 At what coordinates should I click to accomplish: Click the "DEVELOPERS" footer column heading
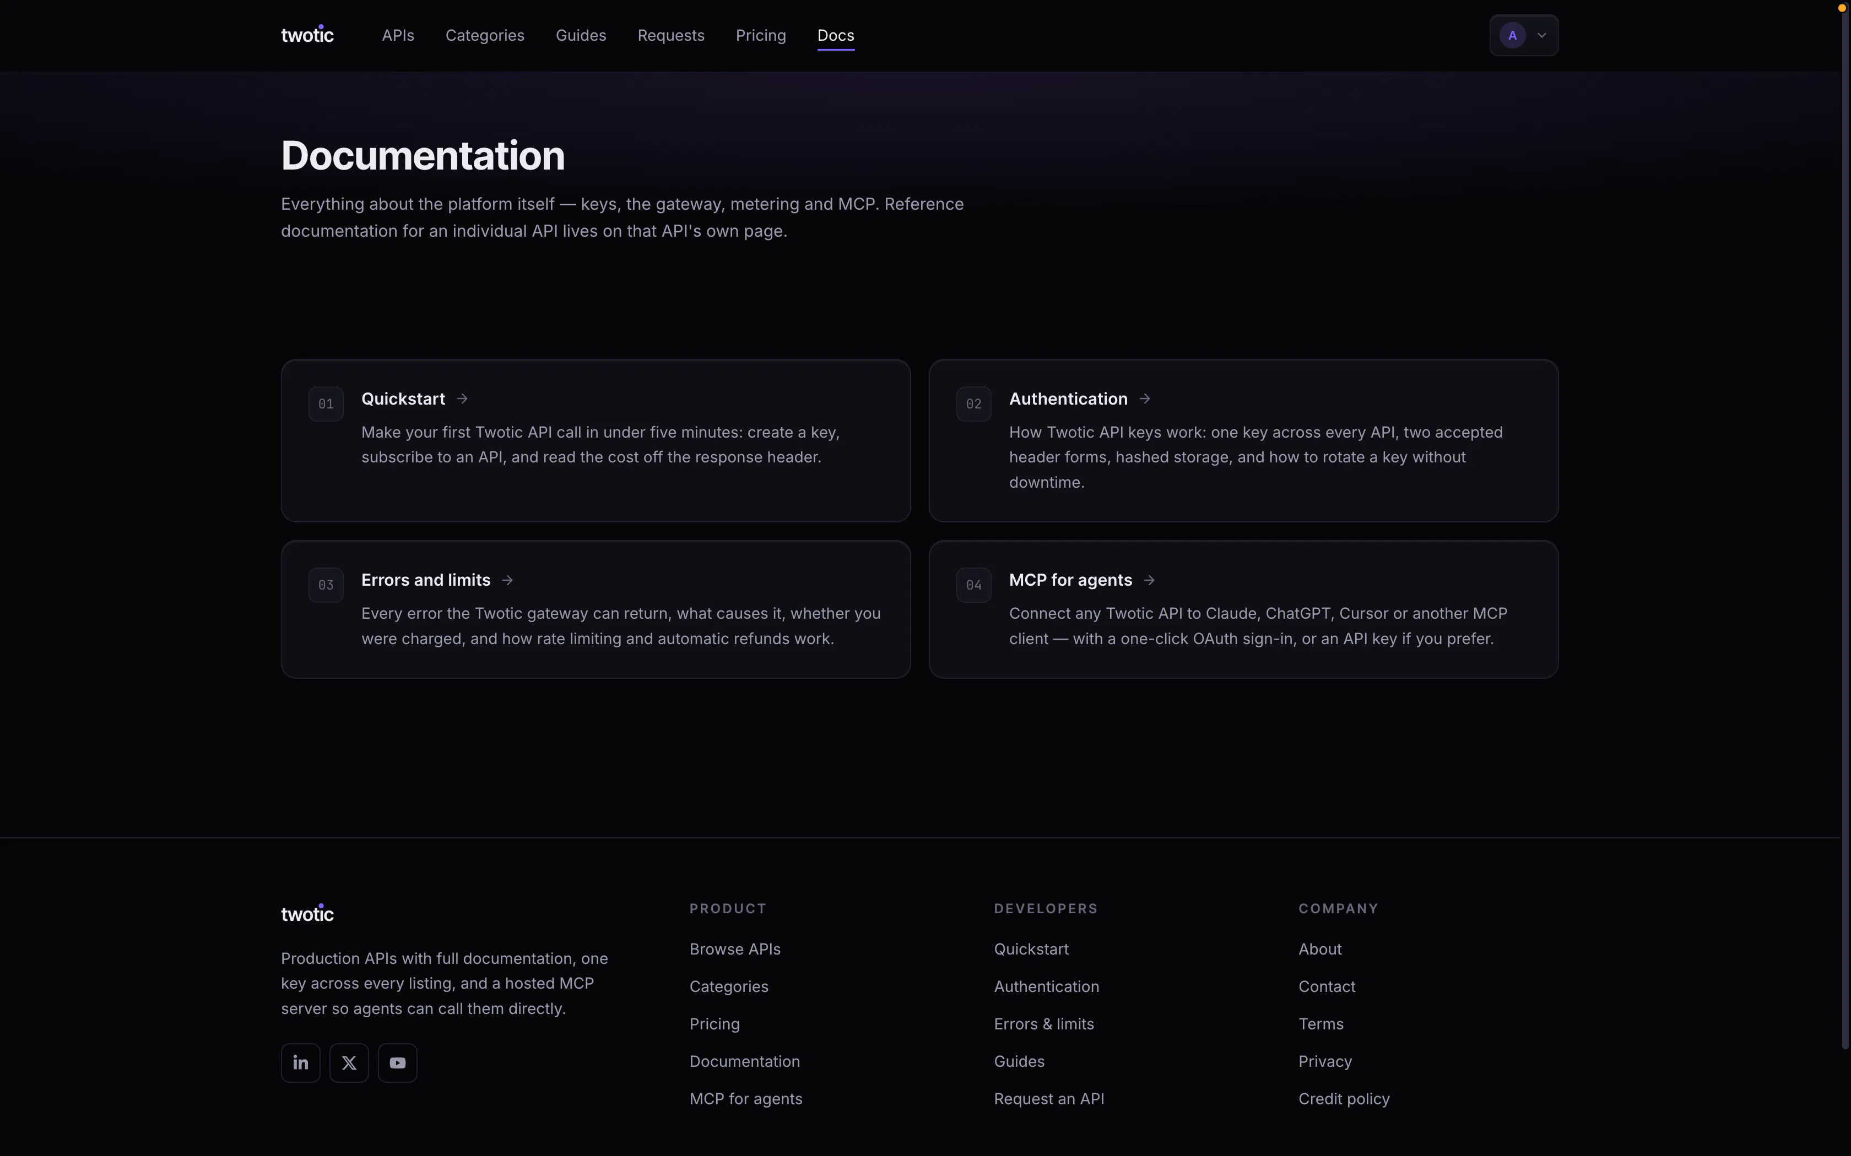[1046, 908]
